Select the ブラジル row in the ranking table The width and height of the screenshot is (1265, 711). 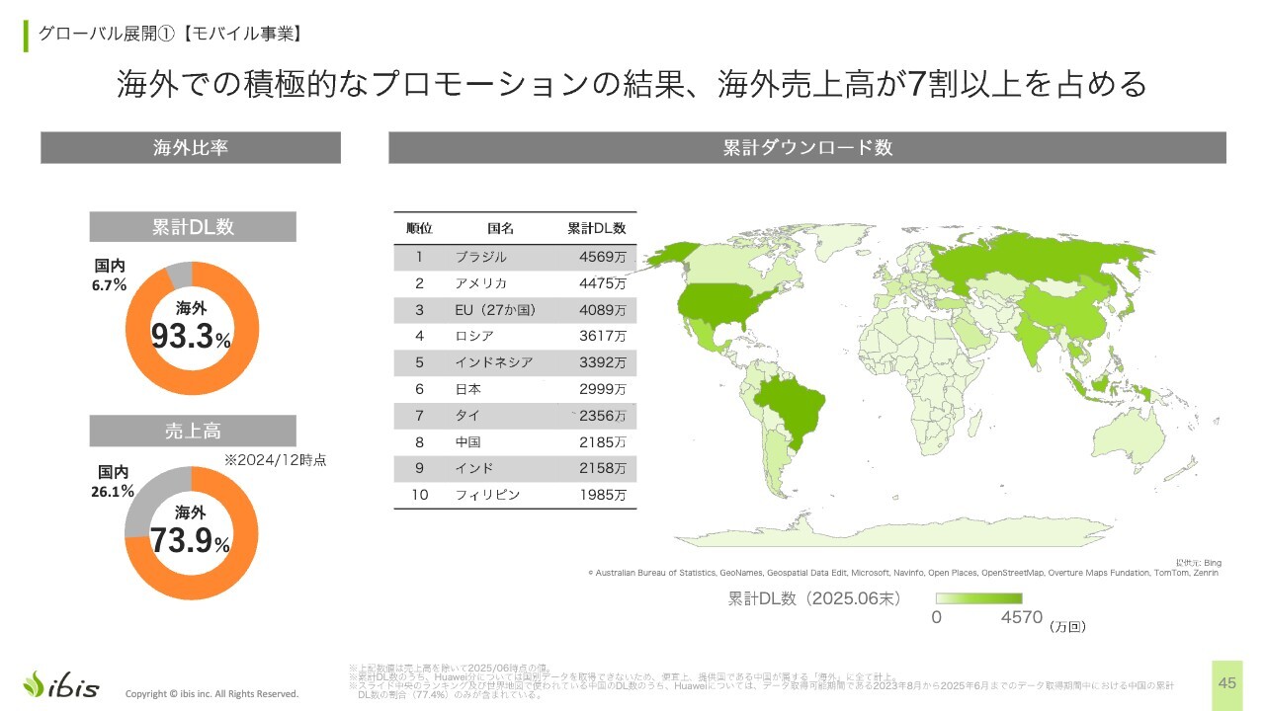[x=515, y=257]
